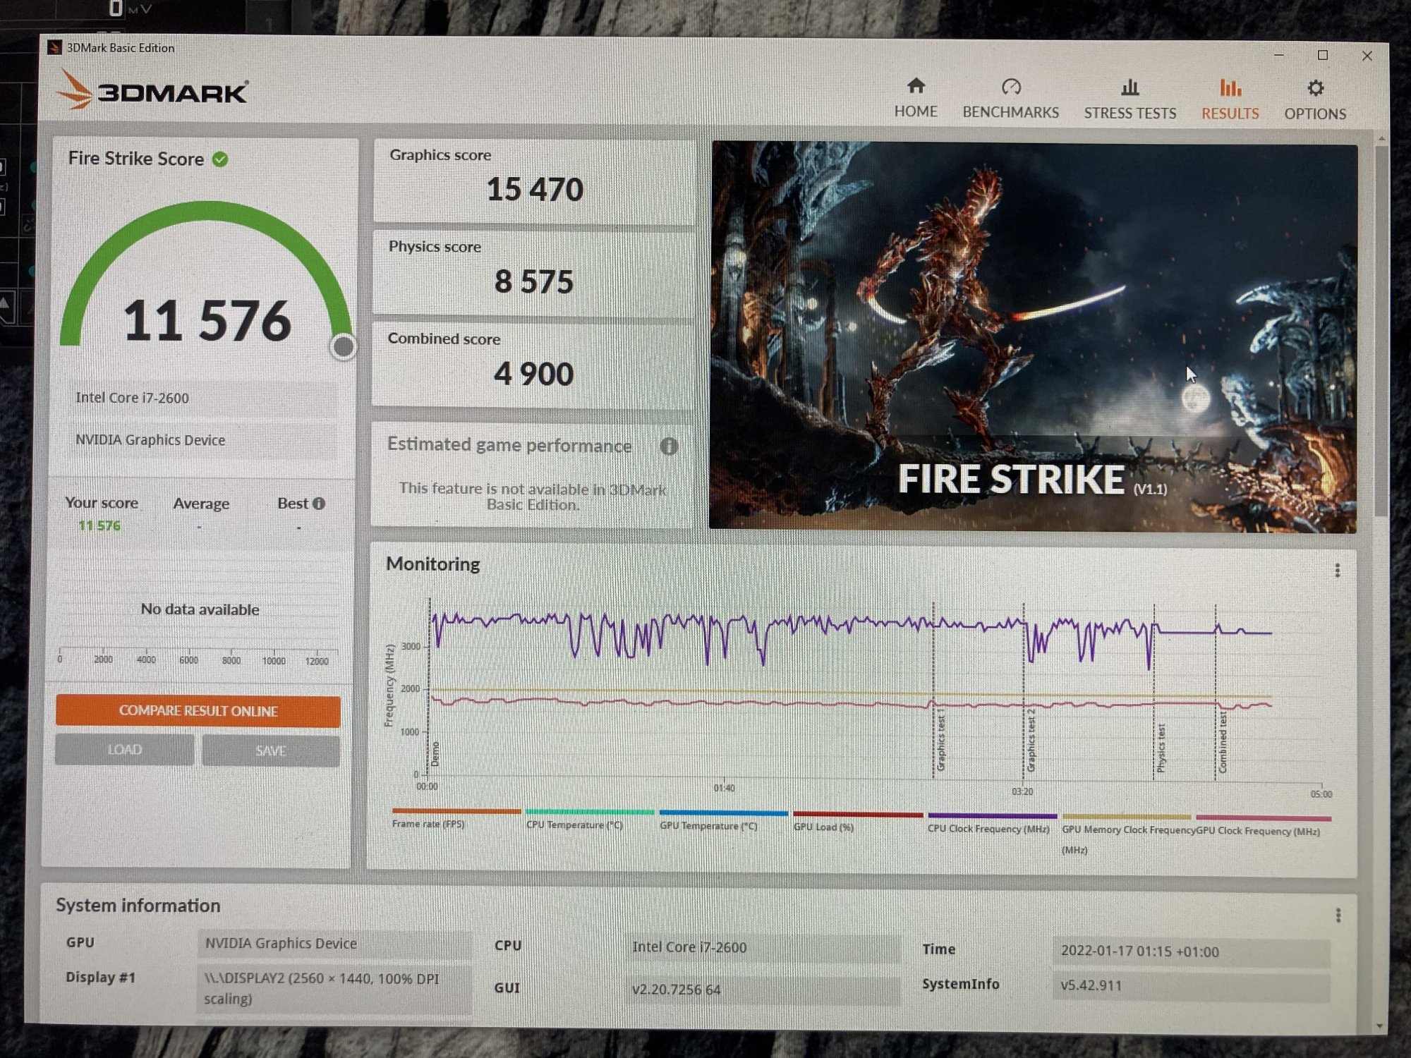Click the 3DMark logo in header
The image size is (1411, 1058).
coord(152,92)
